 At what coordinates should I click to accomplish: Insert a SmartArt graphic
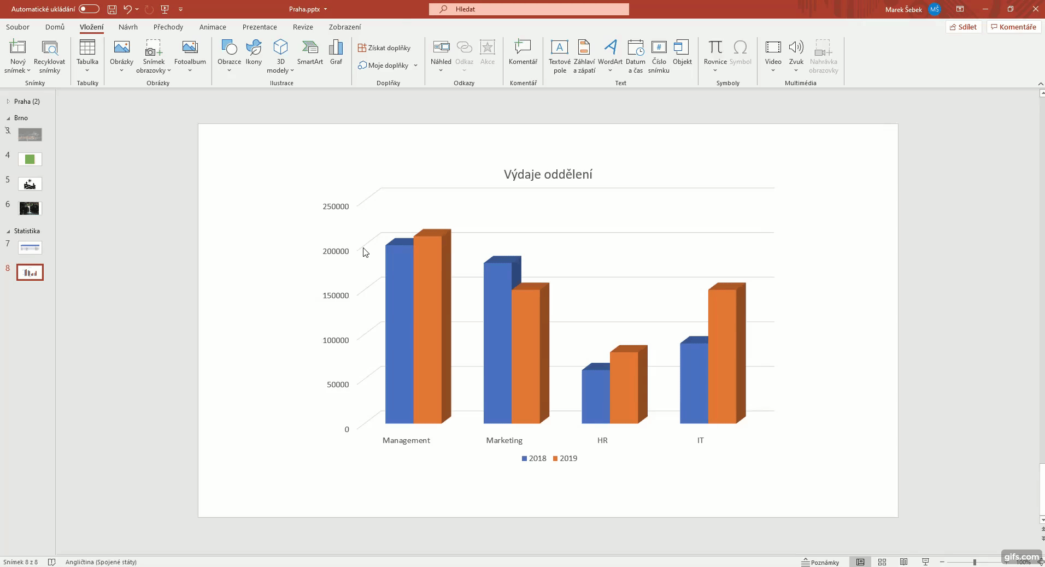click(310, 53)
